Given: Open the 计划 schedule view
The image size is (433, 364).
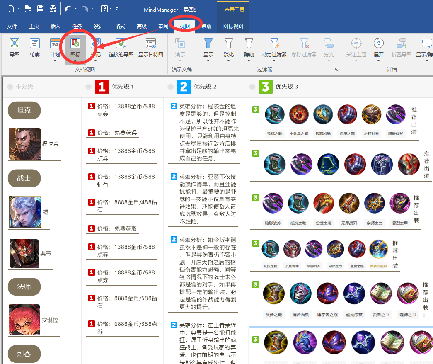Looking at the screenshot, I should pos(55,49).
